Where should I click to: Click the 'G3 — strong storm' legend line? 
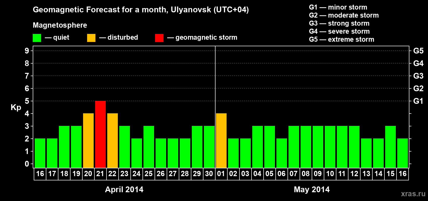click(x=339, y=23)
